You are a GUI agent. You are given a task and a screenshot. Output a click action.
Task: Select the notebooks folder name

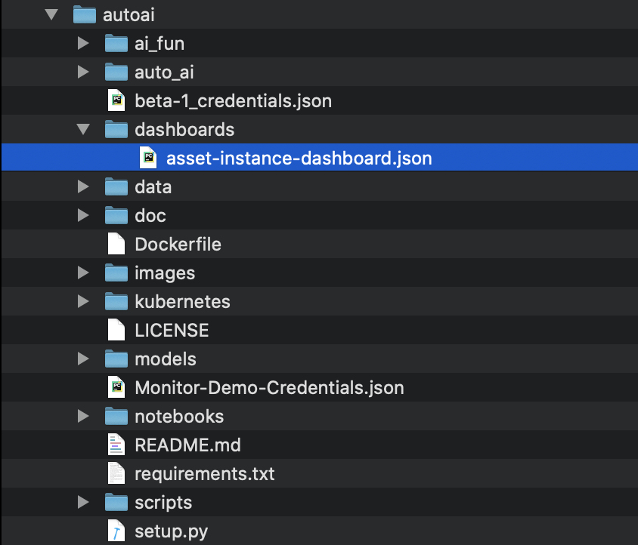pos(179,417)
